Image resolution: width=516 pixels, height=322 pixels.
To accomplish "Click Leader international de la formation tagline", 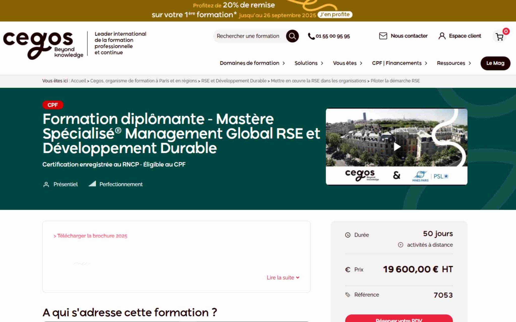I will coord(120,43).
